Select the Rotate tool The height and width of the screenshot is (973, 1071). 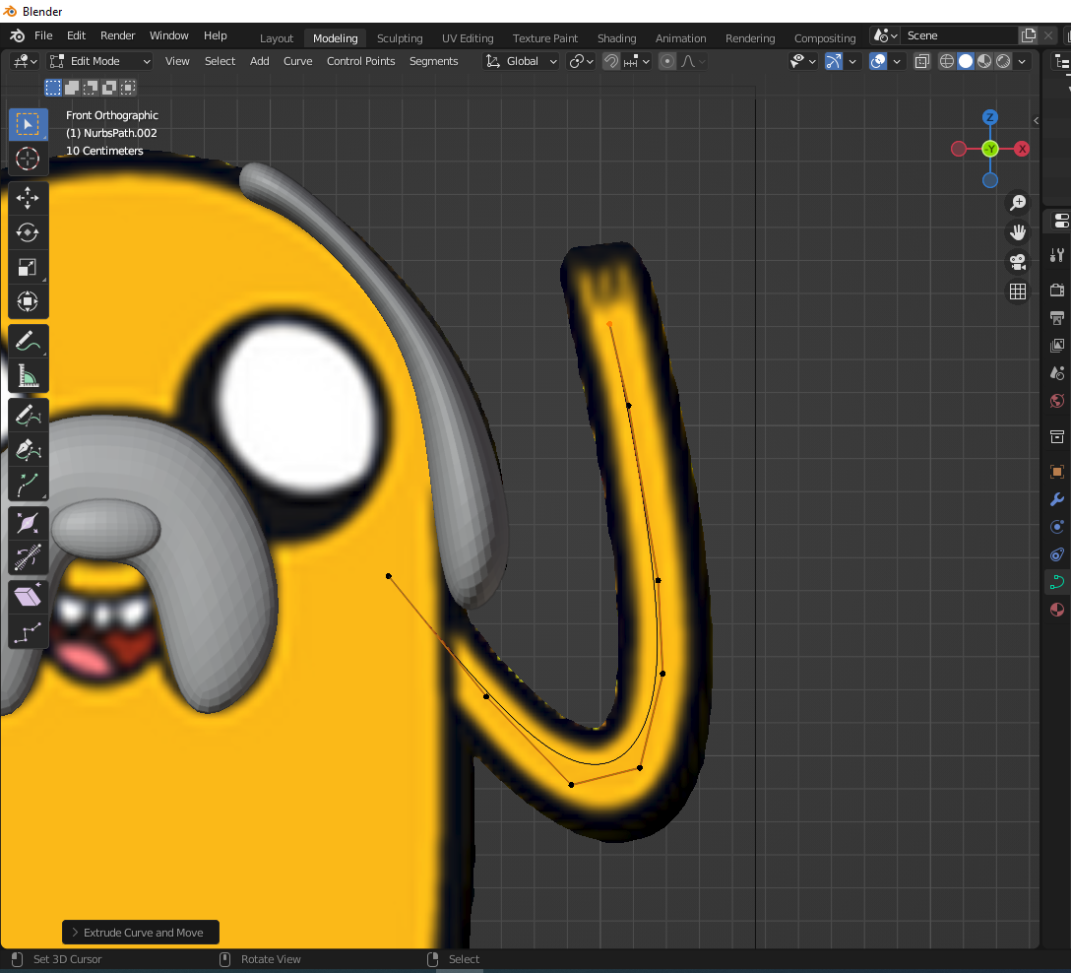(x=28, y=232)
